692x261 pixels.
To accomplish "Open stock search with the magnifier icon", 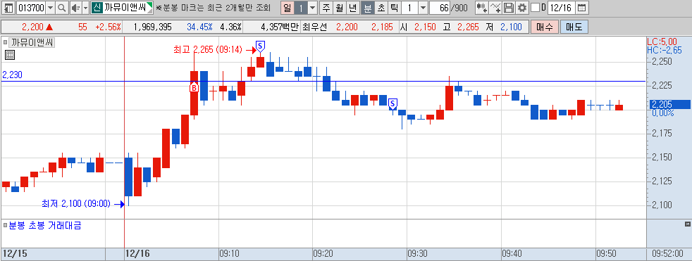I will coord(62,8).
